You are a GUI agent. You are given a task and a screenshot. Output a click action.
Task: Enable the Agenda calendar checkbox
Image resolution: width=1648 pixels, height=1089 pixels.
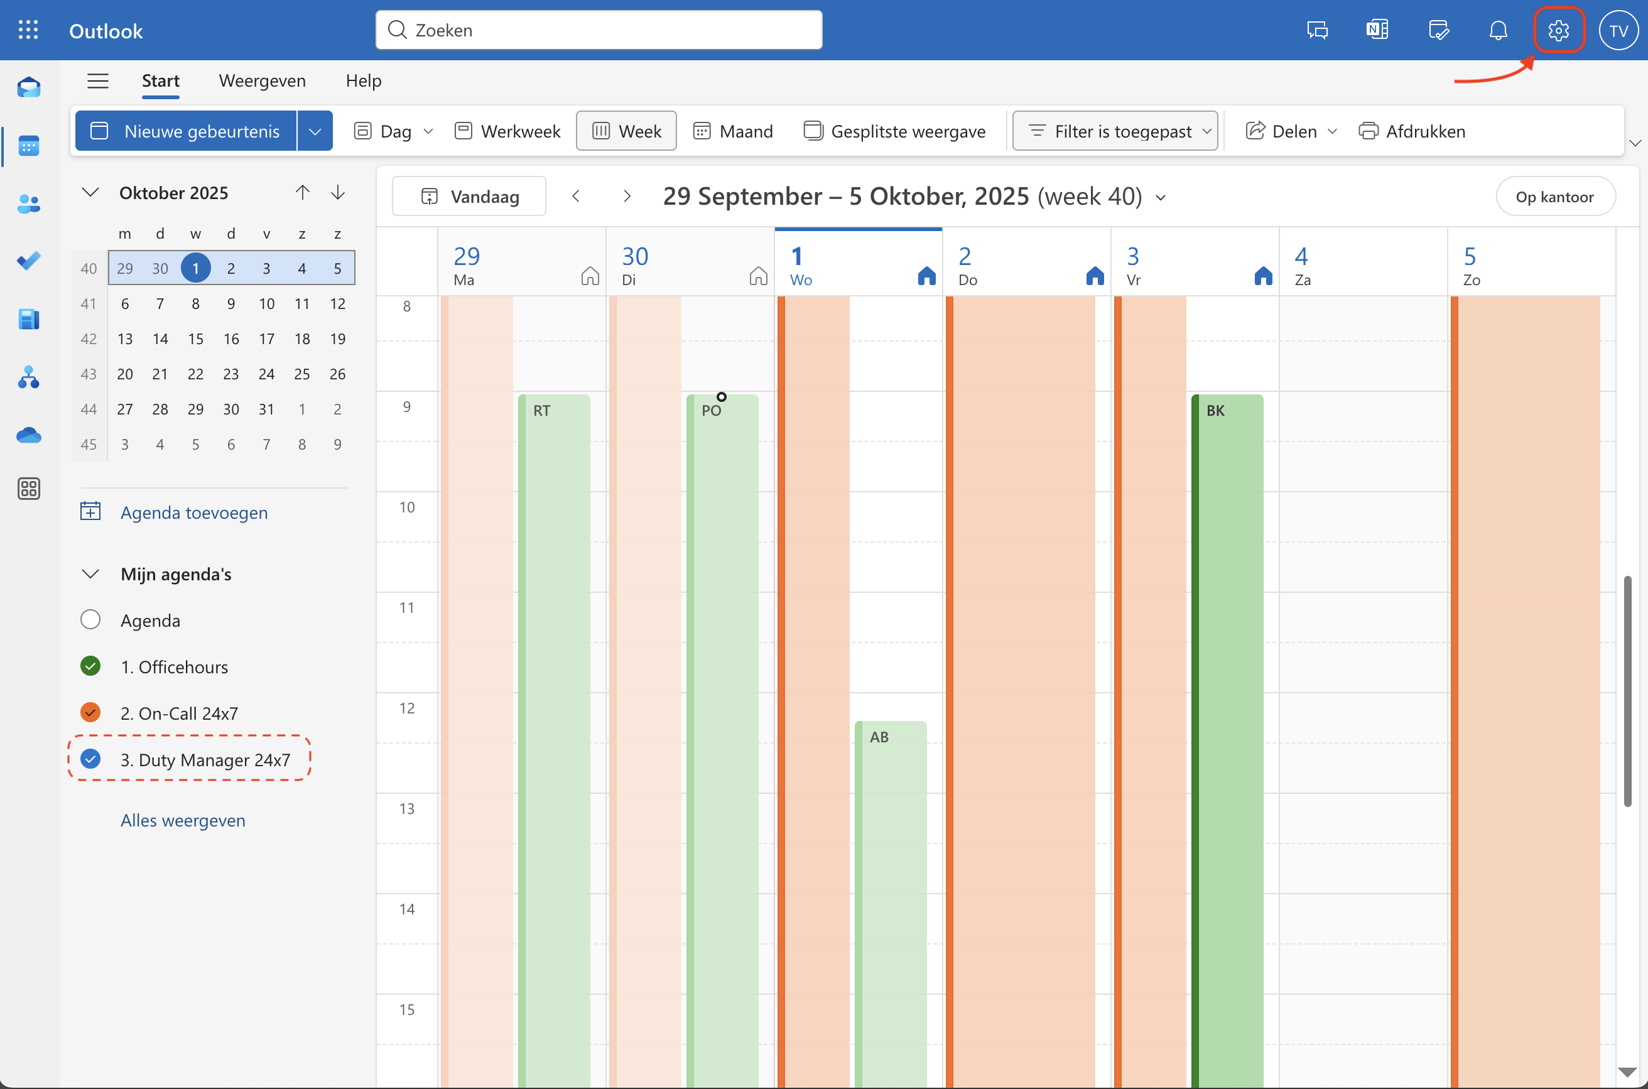click(x=90, y=619)
